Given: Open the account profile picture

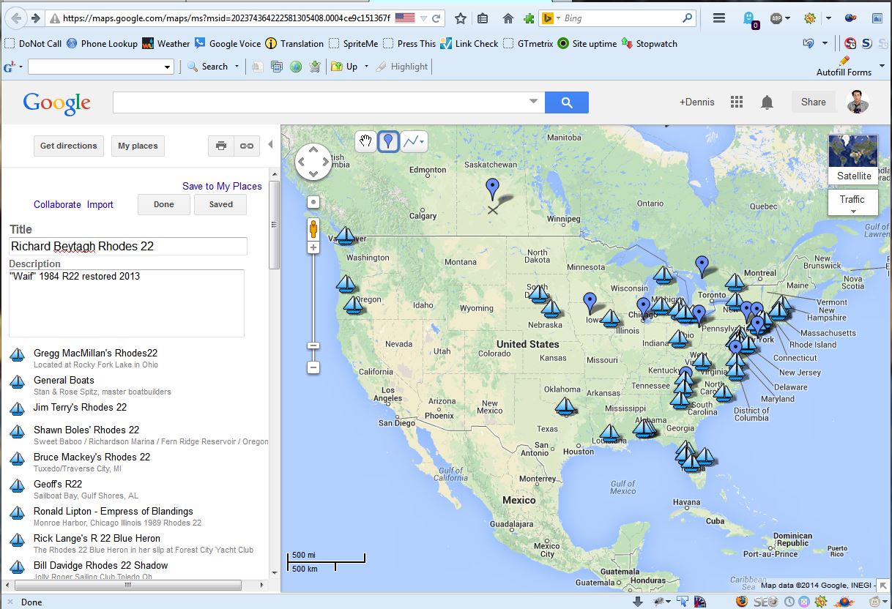Looking at the screenshot, I should (858, 102).
